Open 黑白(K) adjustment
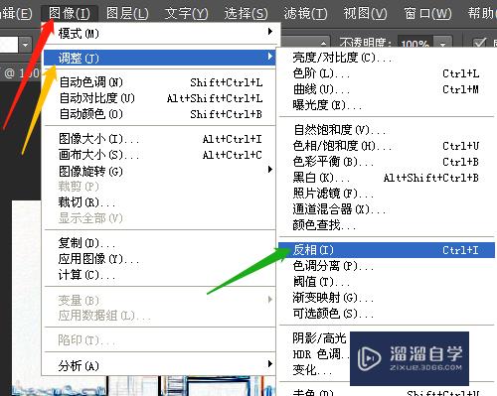The height and width of the screenshot is (396, 497). 387,178
